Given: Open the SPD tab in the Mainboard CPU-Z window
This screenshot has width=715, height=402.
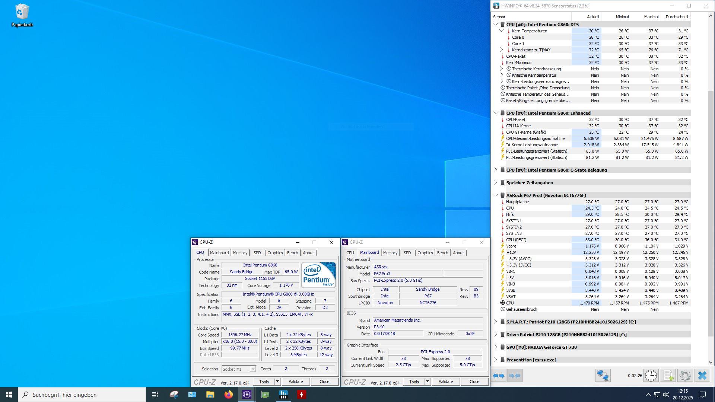Looking at the screenshot, I should (x=407, y=253).
